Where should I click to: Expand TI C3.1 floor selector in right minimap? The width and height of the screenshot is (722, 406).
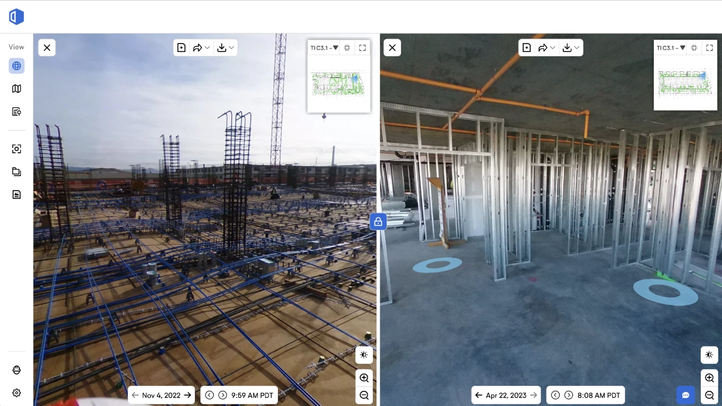[x=671, y=48]
